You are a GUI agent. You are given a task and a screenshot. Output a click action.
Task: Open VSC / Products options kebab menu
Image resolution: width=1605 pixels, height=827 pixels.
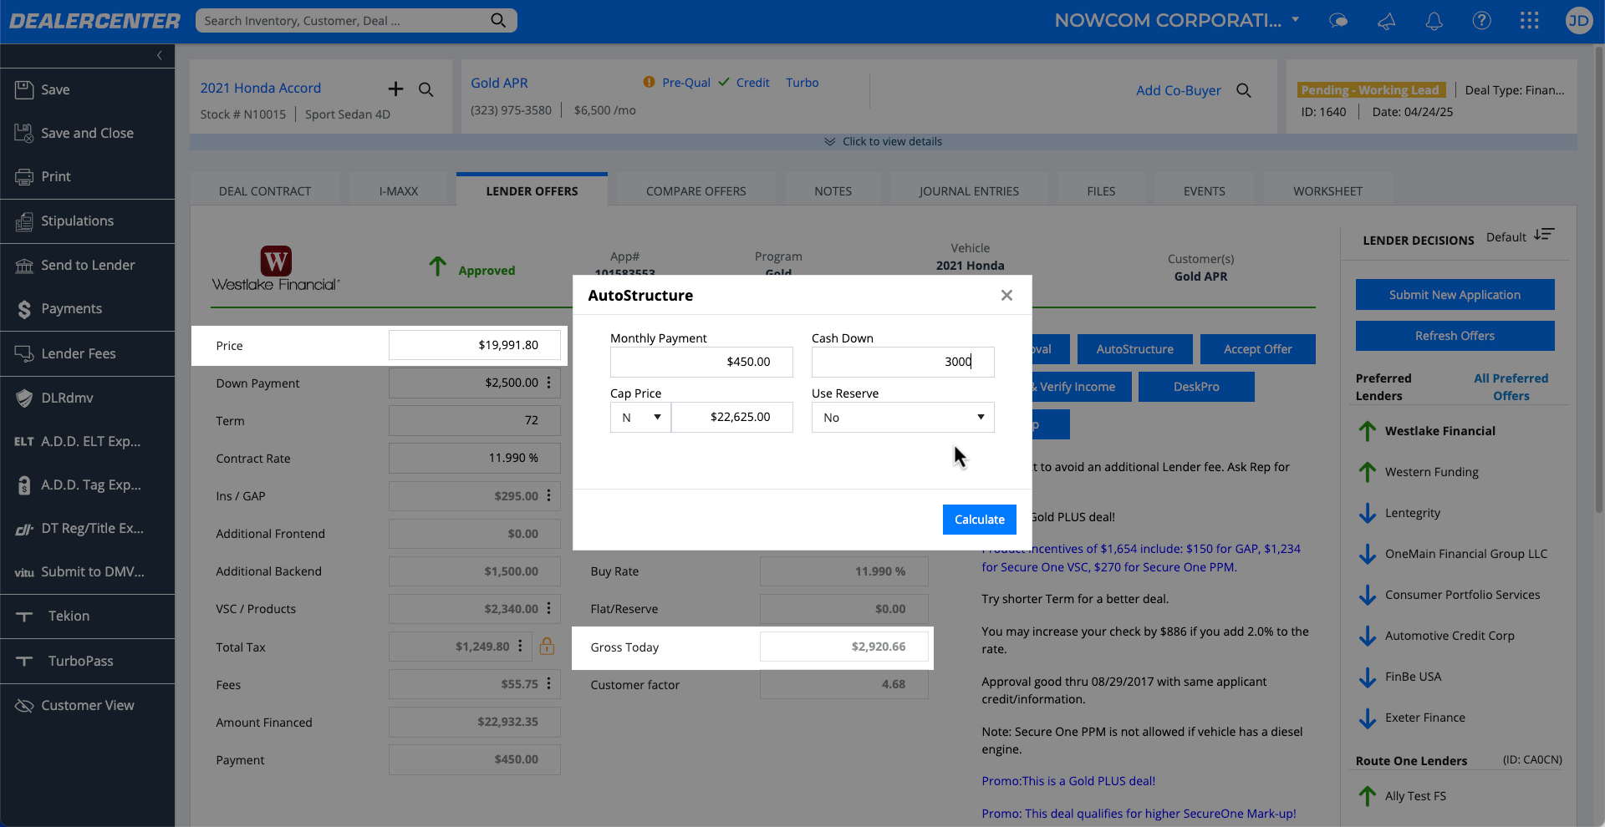549,608
